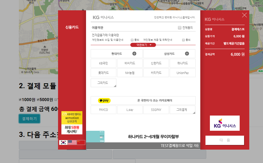Close the KG Inicis payment popup

(244, 15)
